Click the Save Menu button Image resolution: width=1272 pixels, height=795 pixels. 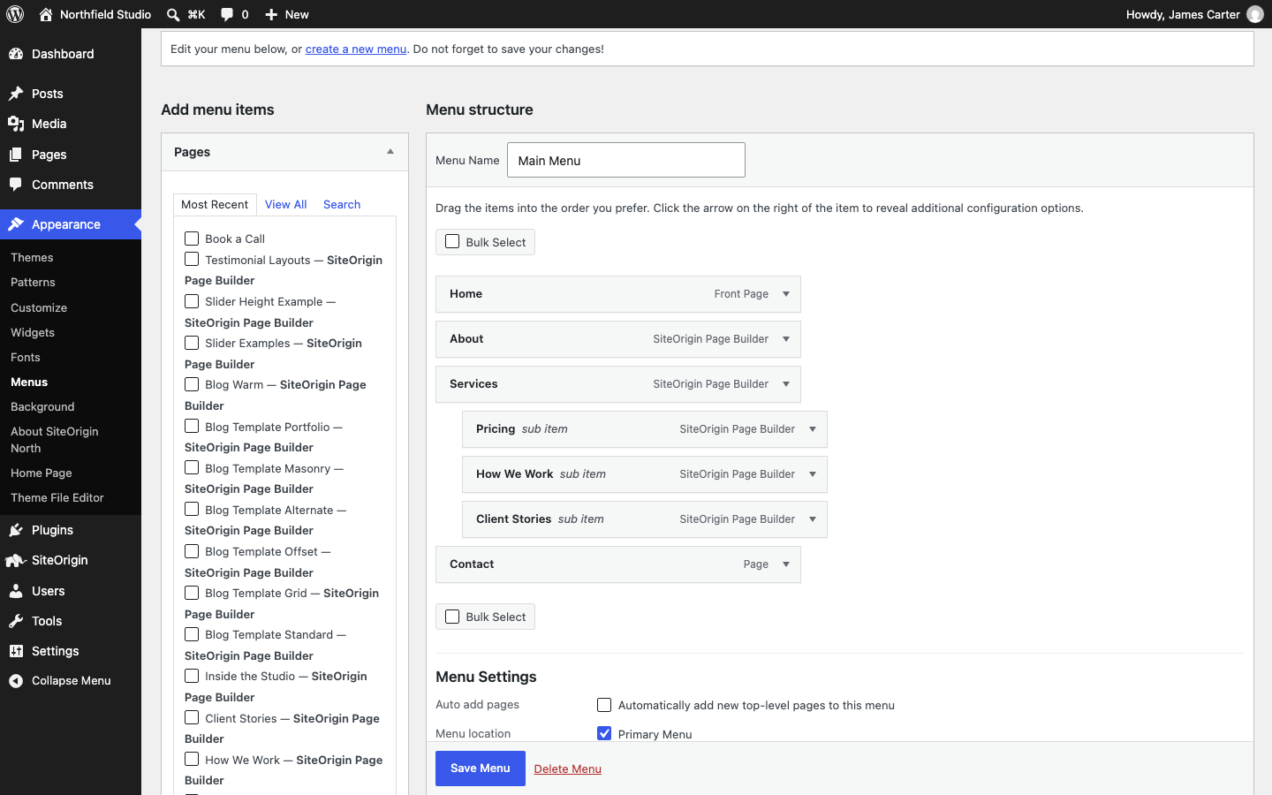(x=481, y=768)
